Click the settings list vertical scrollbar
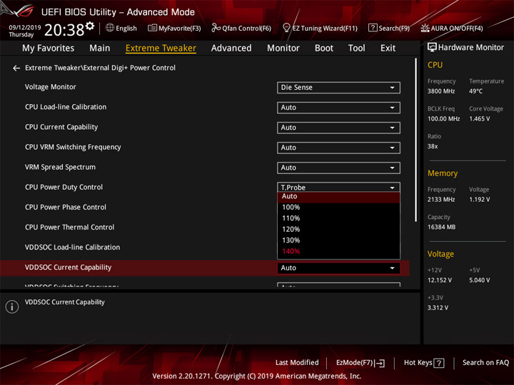514x385 pixels. click(416, 140)
